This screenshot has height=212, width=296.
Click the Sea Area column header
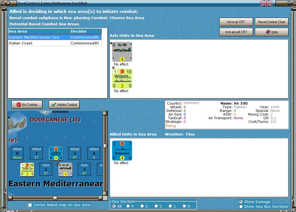39,31
